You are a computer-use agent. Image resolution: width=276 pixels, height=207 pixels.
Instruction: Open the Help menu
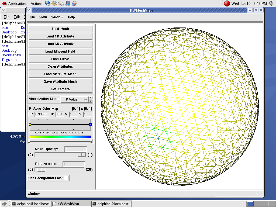pyautogui.click(x=71, y=17)
